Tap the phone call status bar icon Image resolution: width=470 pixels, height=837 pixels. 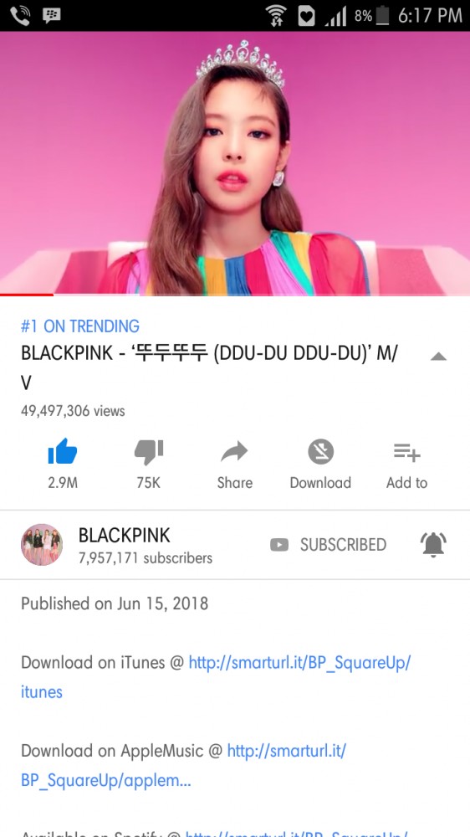click(20, 15)
